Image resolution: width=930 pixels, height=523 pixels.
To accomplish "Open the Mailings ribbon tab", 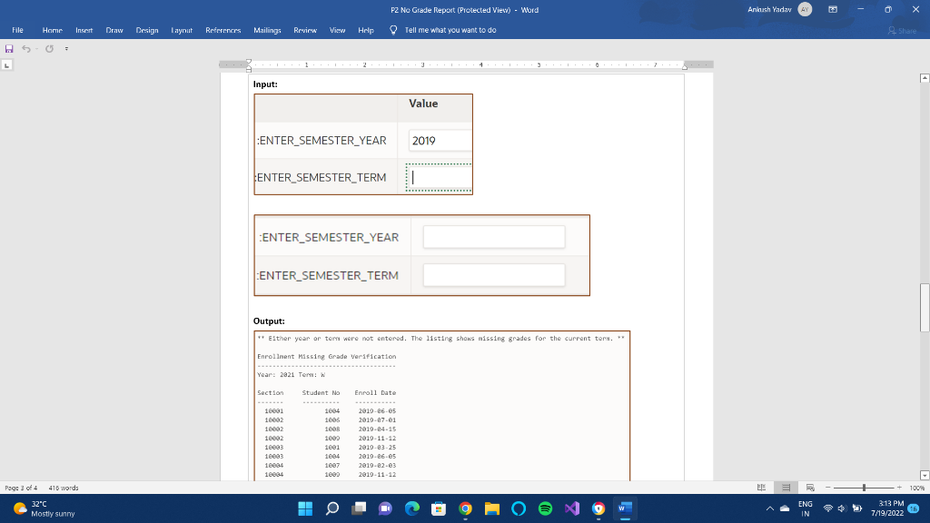I will [269, 29].
